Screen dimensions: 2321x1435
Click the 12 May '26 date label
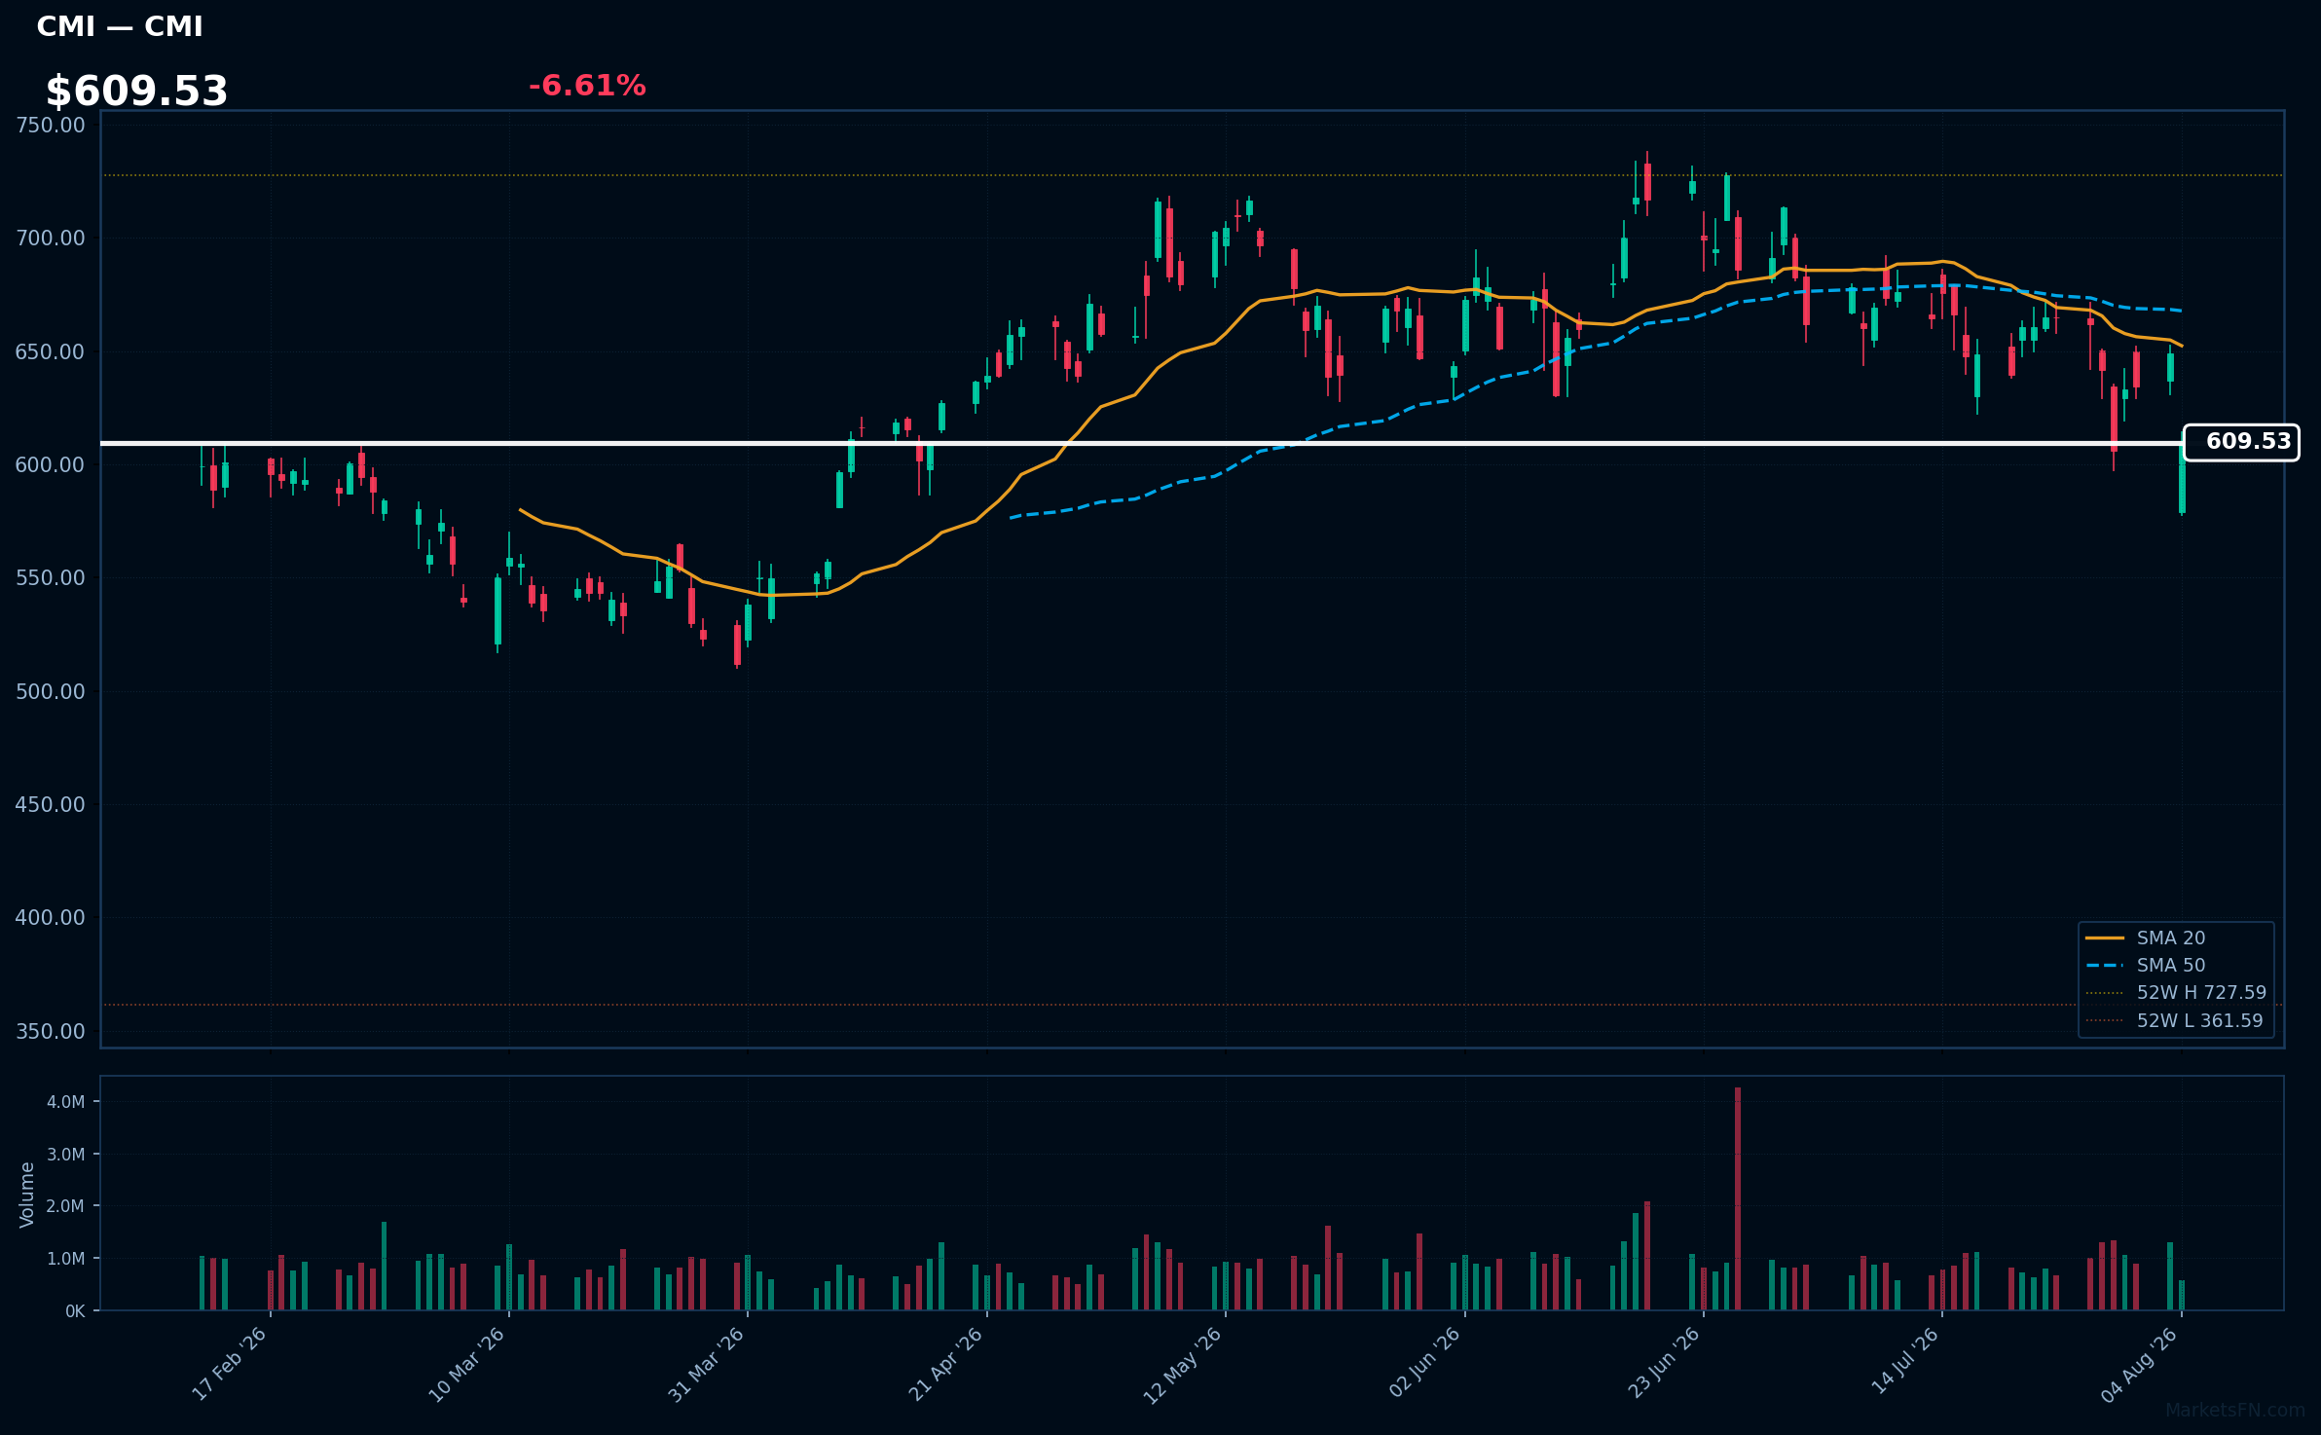(x=1182, y=1365)
